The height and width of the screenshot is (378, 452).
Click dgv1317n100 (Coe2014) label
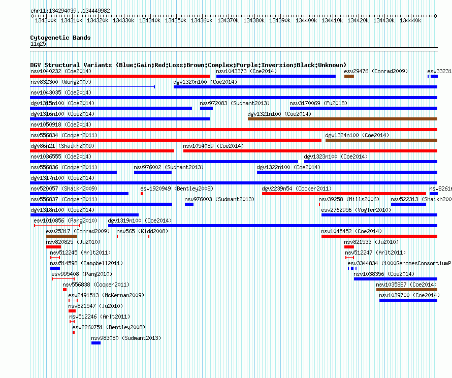tap(62, 178)
